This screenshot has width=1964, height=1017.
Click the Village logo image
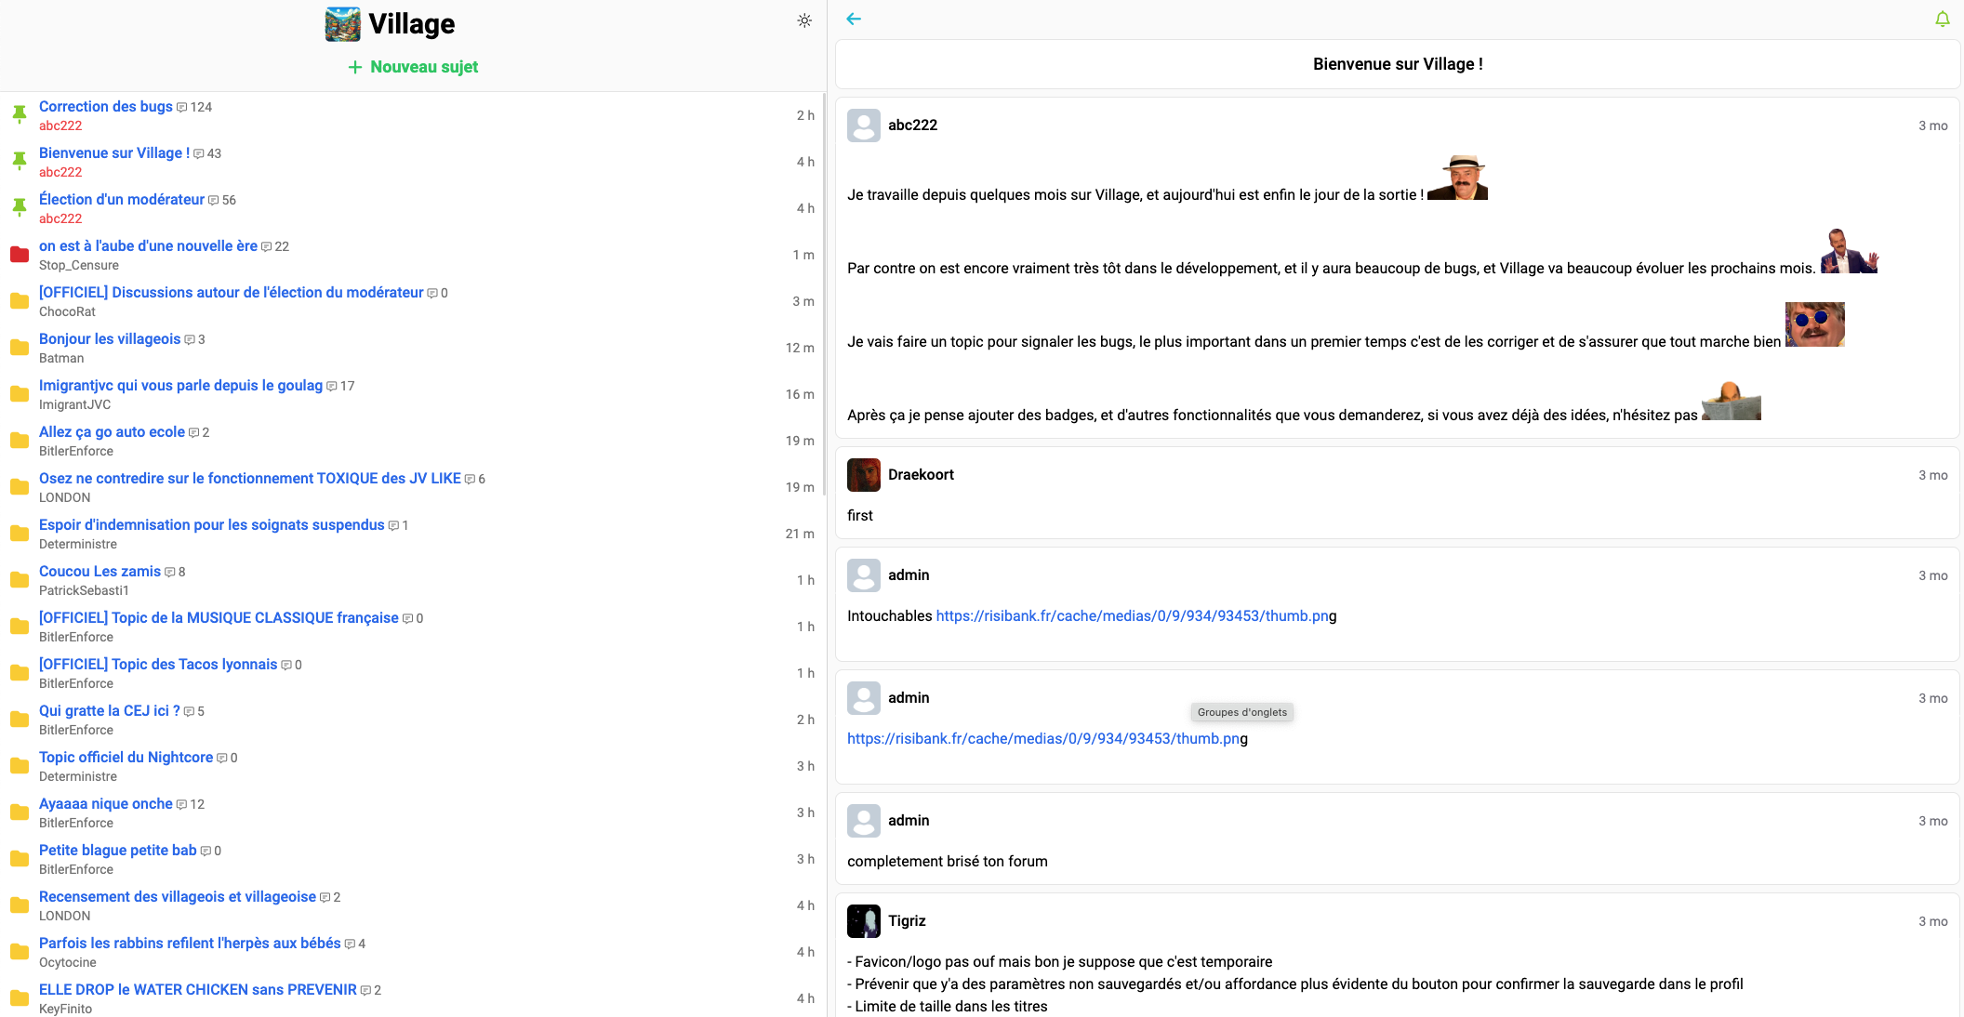click(x=343, y=24)
